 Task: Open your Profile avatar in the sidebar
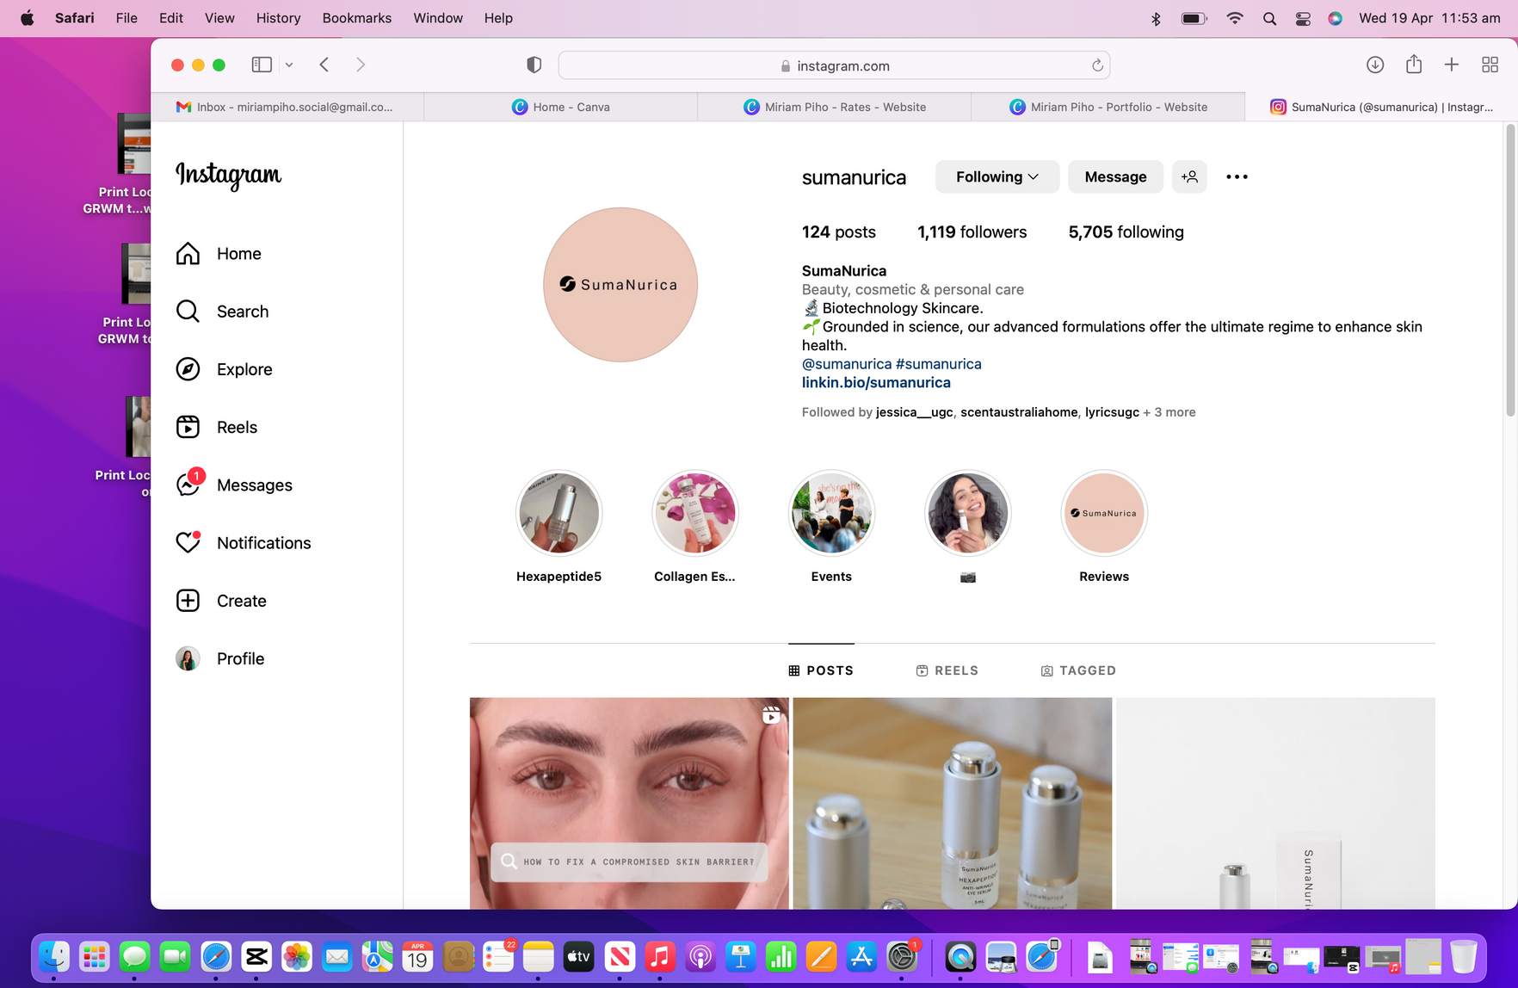(188, 658)
